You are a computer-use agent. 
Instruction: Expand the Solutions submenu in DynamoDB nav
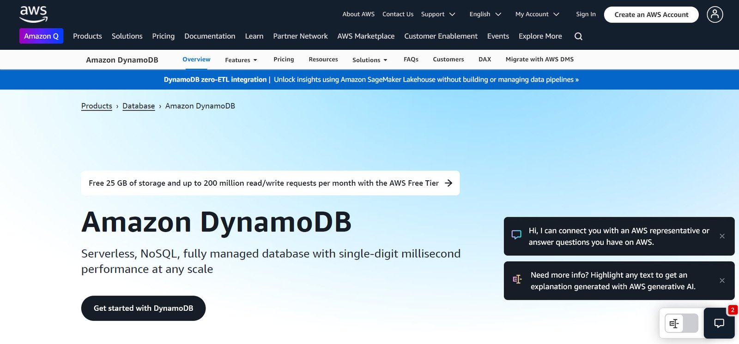[x=370, y=60]
